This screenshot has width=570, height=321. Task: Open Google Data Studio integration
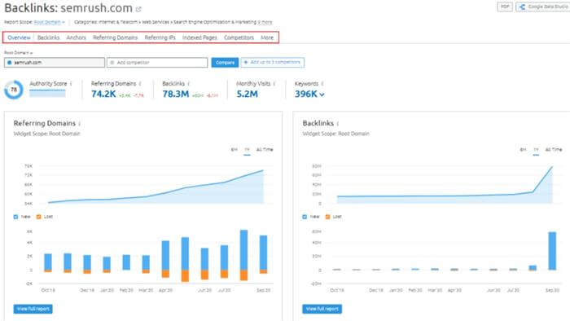click(x=543, y=7)
